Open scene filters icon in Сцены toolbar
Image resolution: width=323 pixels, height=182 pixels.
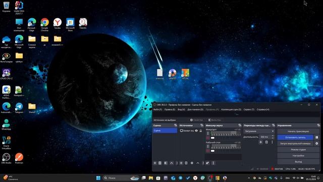166,163
